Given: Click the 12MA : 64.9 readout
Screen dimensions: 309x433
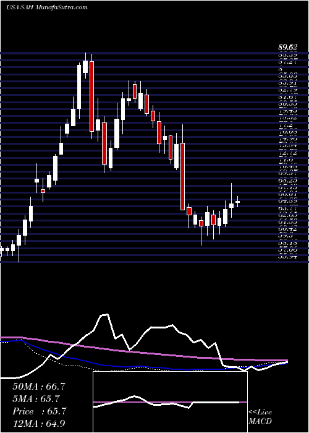Looking at the screenshot, I should pyautogui.click(x=39, y=423).
